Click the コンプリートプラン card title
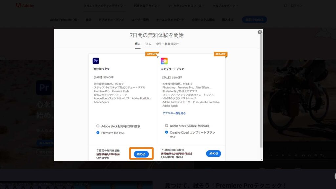336x189 pixels. 173,69
